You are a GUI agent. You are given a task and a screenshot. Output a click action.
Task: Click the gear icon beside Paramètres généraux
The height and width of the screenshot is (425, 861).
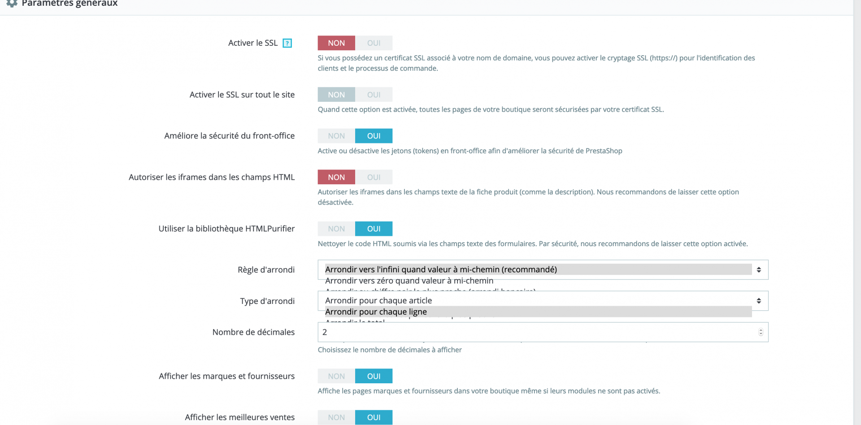(12, 3)
